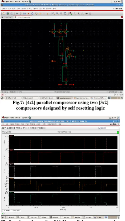Image resolution: width=125 pixels, height=221 pixels.
Task: Close the schematic tab with red X button
Action: click(122, 17)
